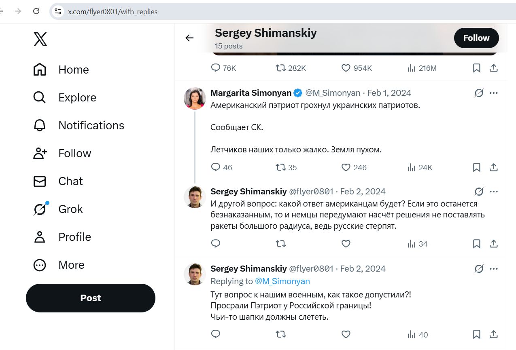Screen dimensions: 516x350
Task: Open the three-dot menu on Simonyan's post
Action: point(493,93)
